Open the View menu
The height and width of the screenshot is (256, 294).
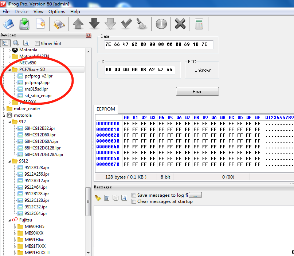(39, 12)
